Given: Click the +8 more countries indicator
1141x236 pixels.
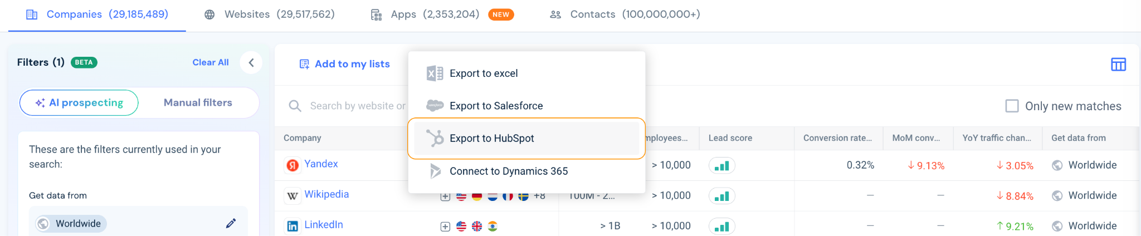Looking at the screenshot, I should pyautogui.click(x=539, y=196).
